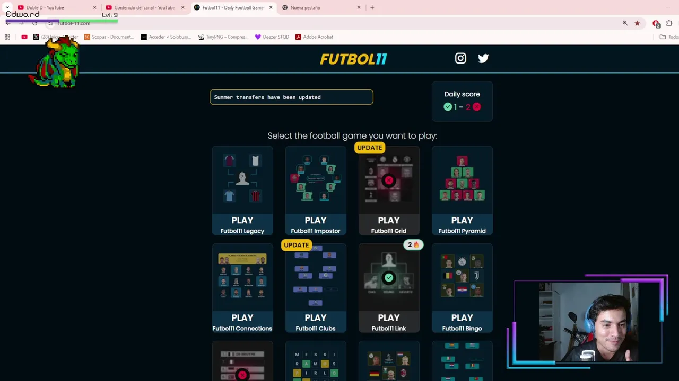The image size is (679, 381).
Task: Click the red cross marker on Grid thumbnail
Action: coord(389,180)
